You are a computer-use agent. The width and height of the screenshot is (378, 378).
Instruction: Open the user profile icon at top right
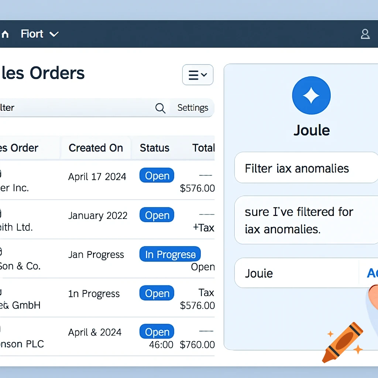(365, 34)
